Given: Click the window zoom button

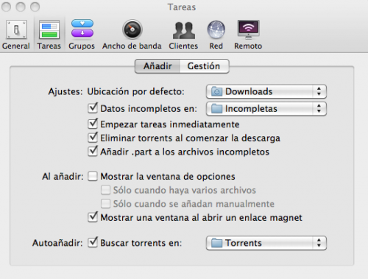Looking at the screenshot, I should click(35, 7).
